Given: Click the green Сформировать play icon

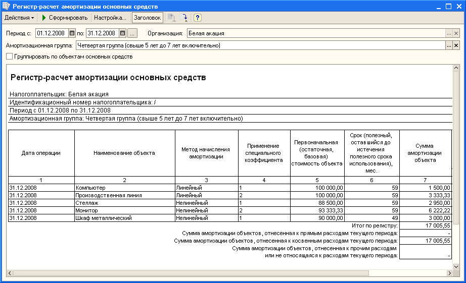Looking at the screenshot, I should click(x=44, y=18).
